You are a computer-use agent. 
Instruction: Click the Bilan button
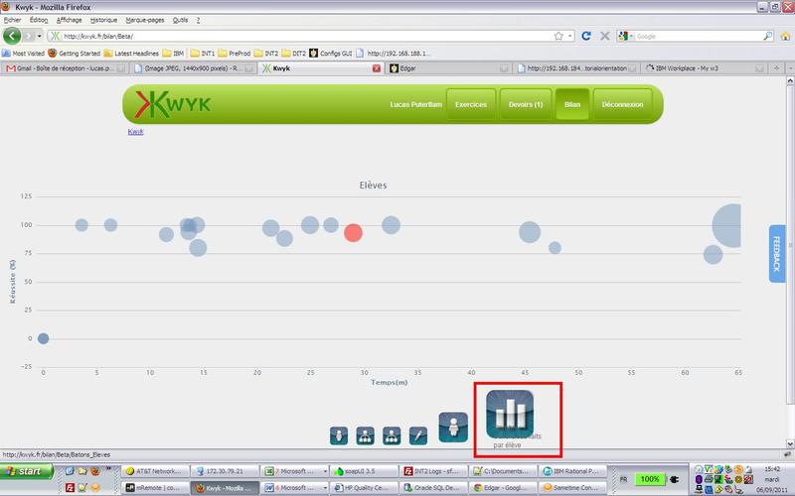[572, 104]
